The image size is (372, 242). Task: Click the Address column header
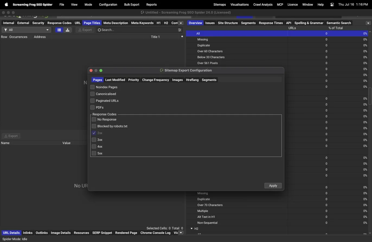click(40, 37)
